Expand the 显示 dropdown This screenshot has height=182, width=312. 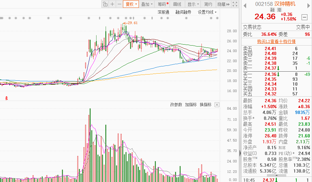pos(193,4)
